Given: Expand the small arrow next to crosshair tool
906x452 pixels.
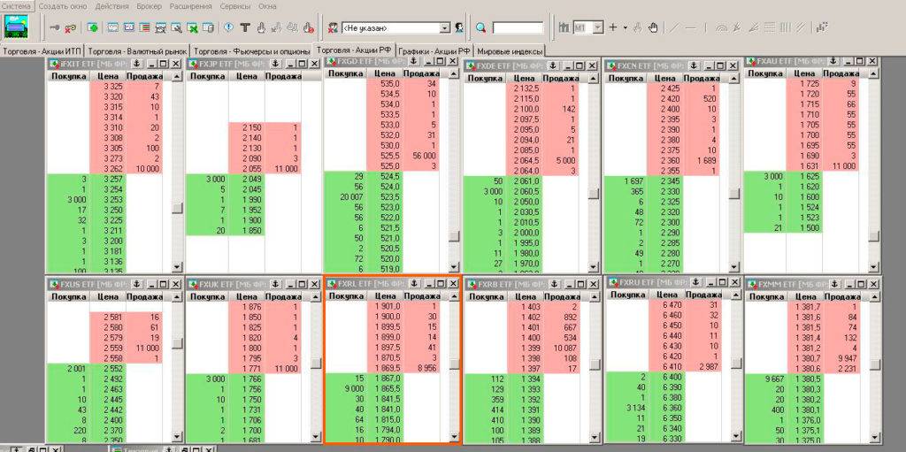Looking at the screenshot, I should (625, 27).
